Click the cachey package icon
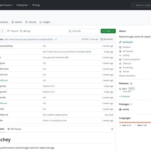 pos(120,109)
